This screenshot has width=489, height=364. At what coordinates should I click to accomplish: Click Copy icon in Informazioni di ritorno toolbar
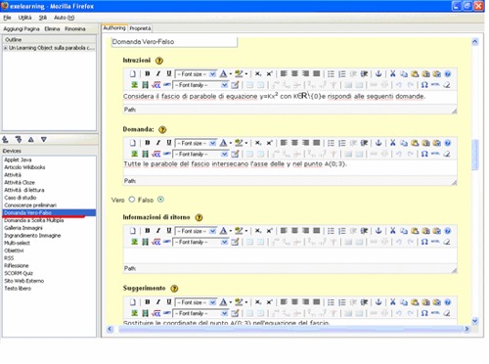pyautogui.click(x=404, y=231)
